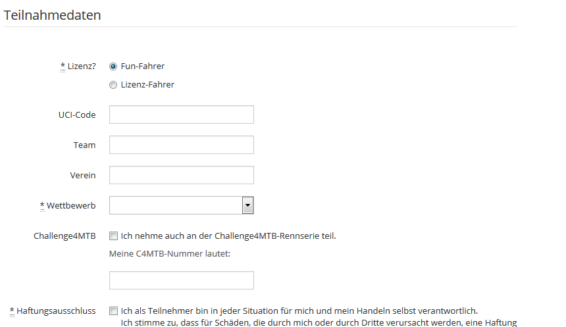Choose the Lizenz-Fahrer radio option
The width and height of the screenshot is (566, 327).
coord(113,85)
